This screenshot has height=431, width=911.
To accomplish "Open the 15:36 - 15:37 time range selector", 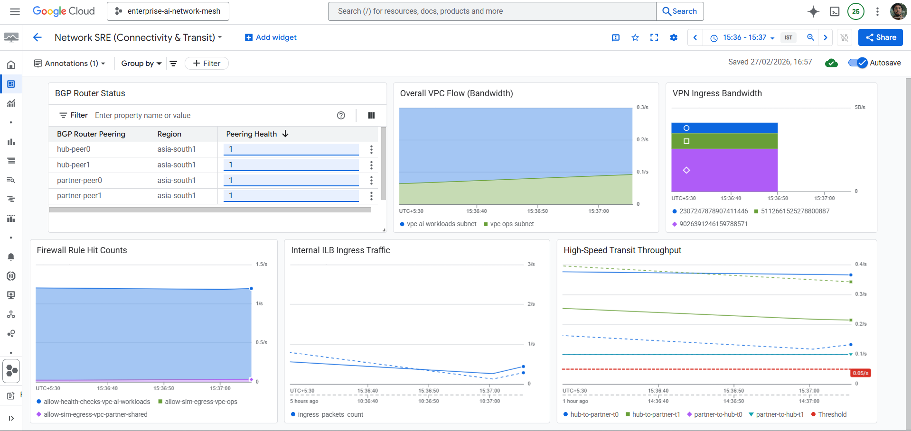I will pos(744,37).
